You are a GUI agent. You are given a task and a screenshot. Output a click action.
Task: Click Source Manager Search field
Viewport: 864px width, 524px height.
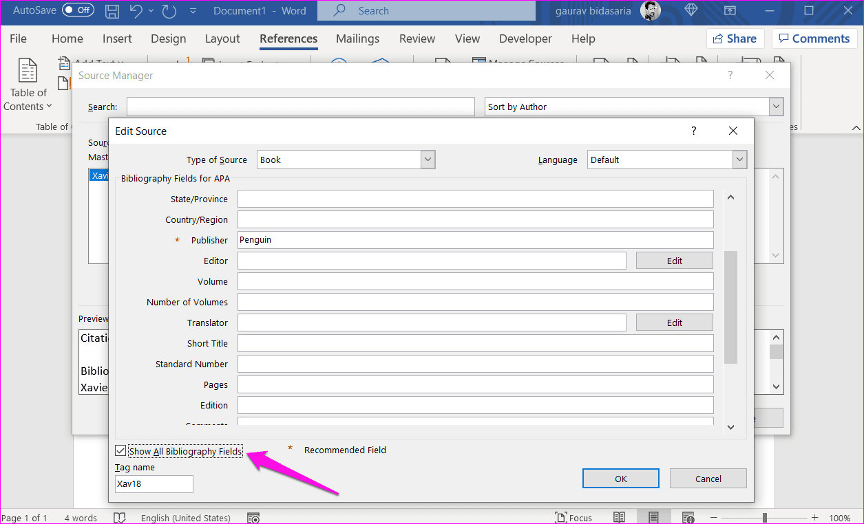[x=301, y=107]
